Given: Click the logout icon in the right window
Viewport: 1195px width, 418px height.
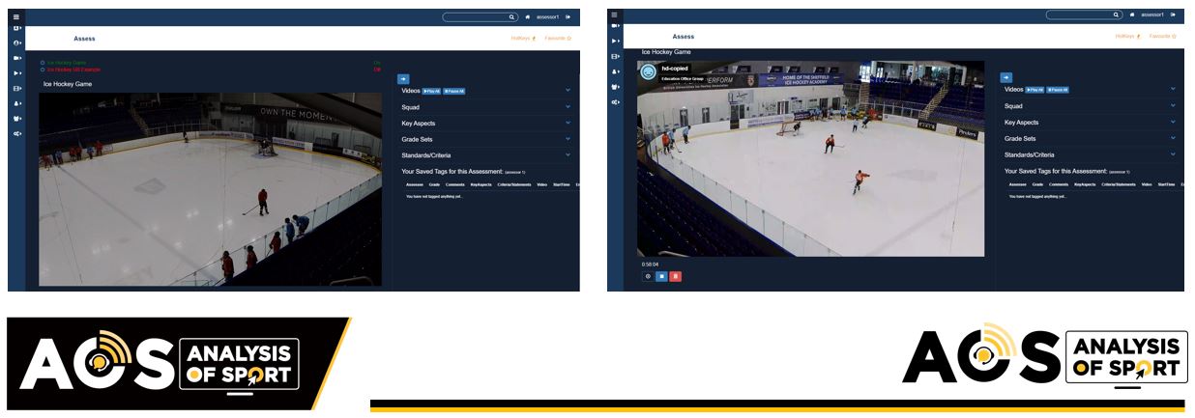Looking at the screenshot, I should click(1173, 14).
